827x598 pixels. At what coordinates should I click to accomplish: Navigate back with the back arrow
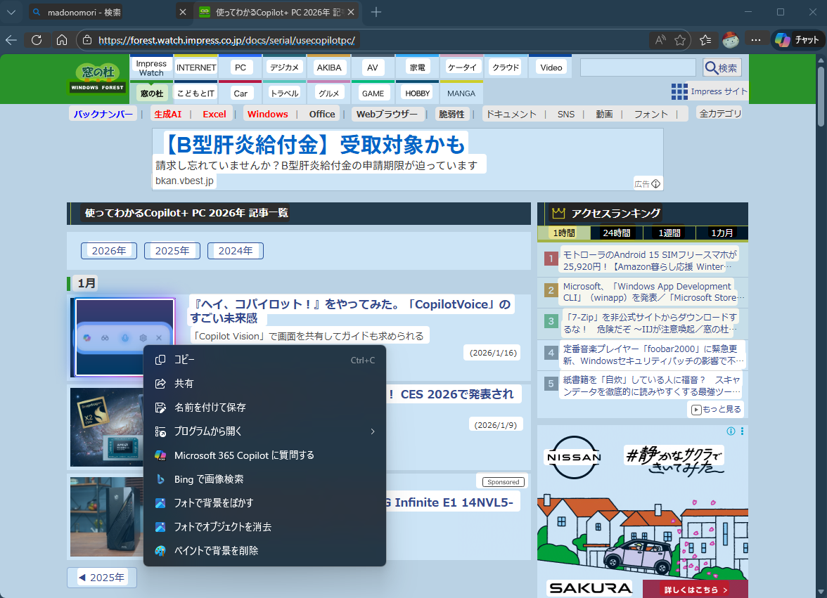13,40
